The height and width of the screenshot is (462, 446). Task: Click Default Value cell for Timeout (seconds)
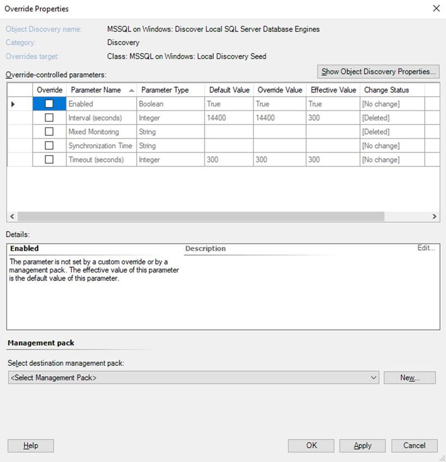click(229, 159)
